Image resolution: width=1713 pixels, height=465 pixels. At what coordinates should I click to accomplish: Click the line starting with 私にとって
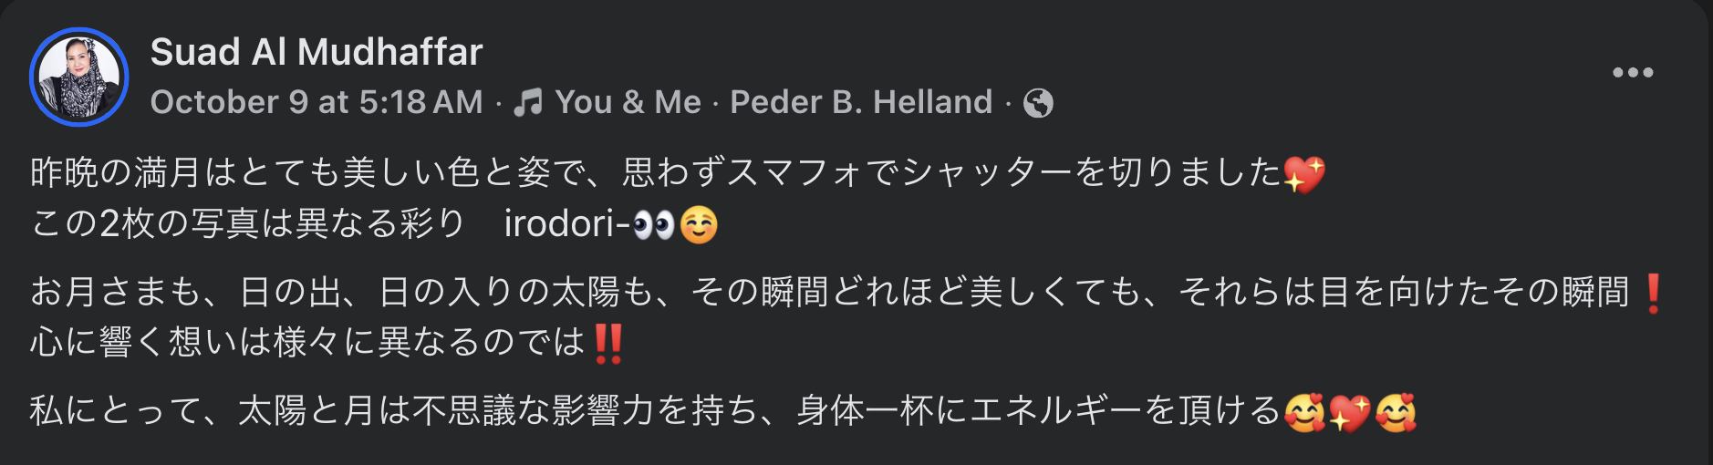(638, 411)
